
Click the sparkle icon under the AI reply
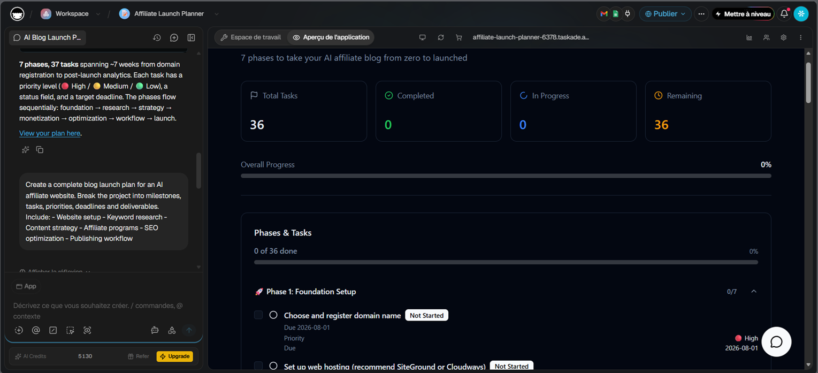(x=25, y=150)
